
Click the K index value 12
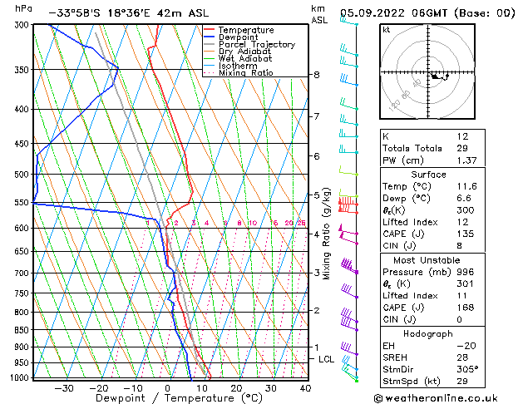click(462, 136)
